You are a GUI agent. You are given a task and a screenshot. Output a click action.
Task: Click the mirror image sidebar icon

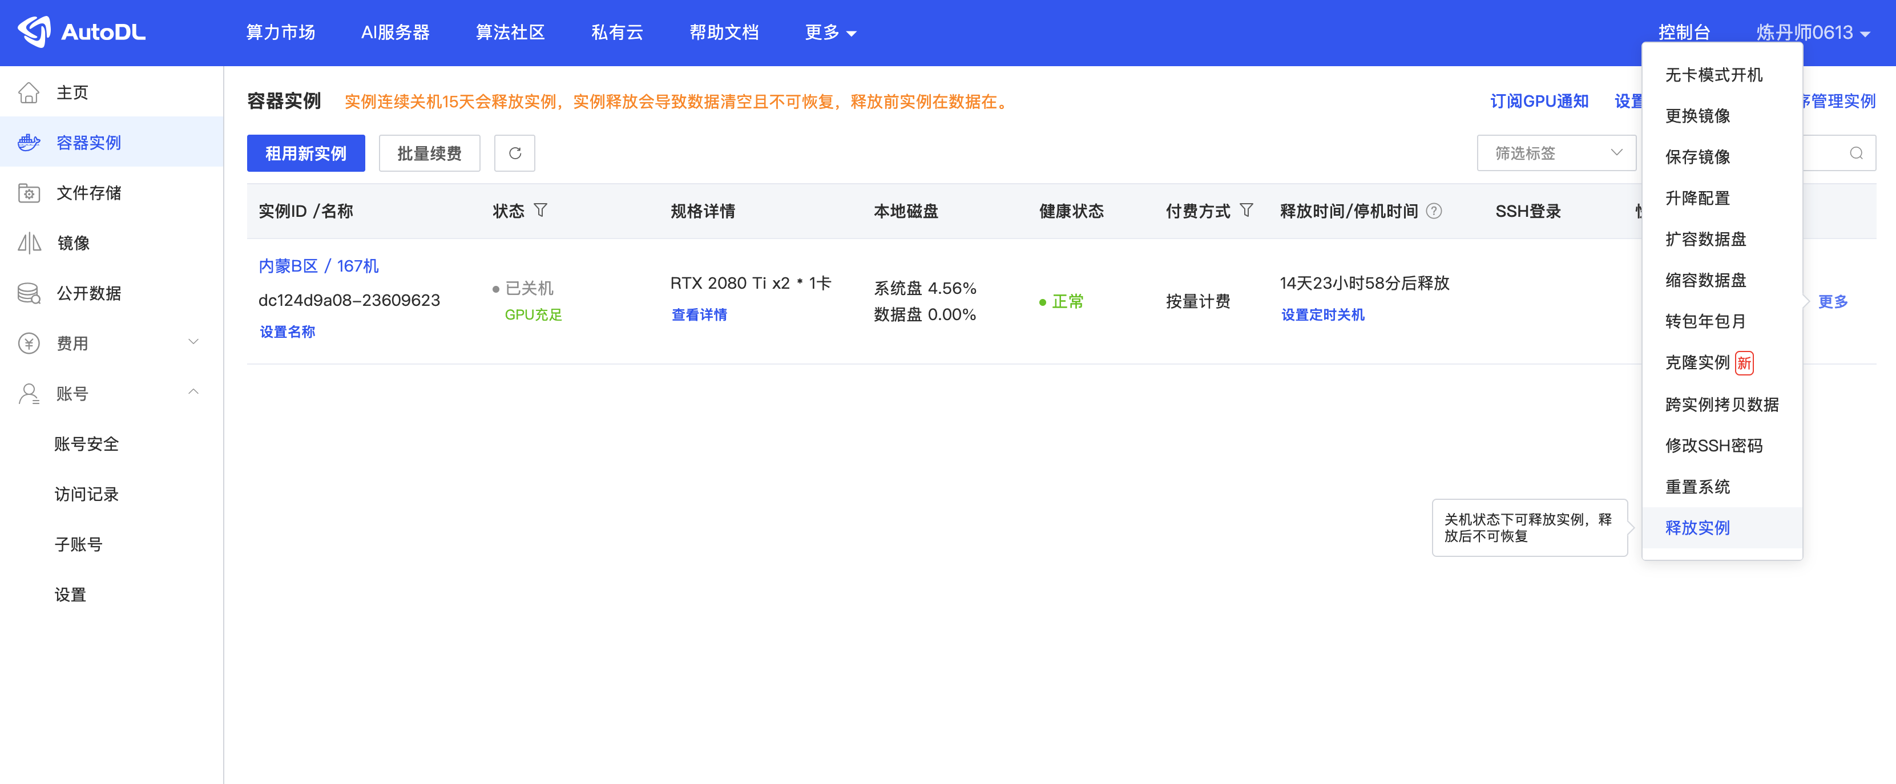coord(30,243)
